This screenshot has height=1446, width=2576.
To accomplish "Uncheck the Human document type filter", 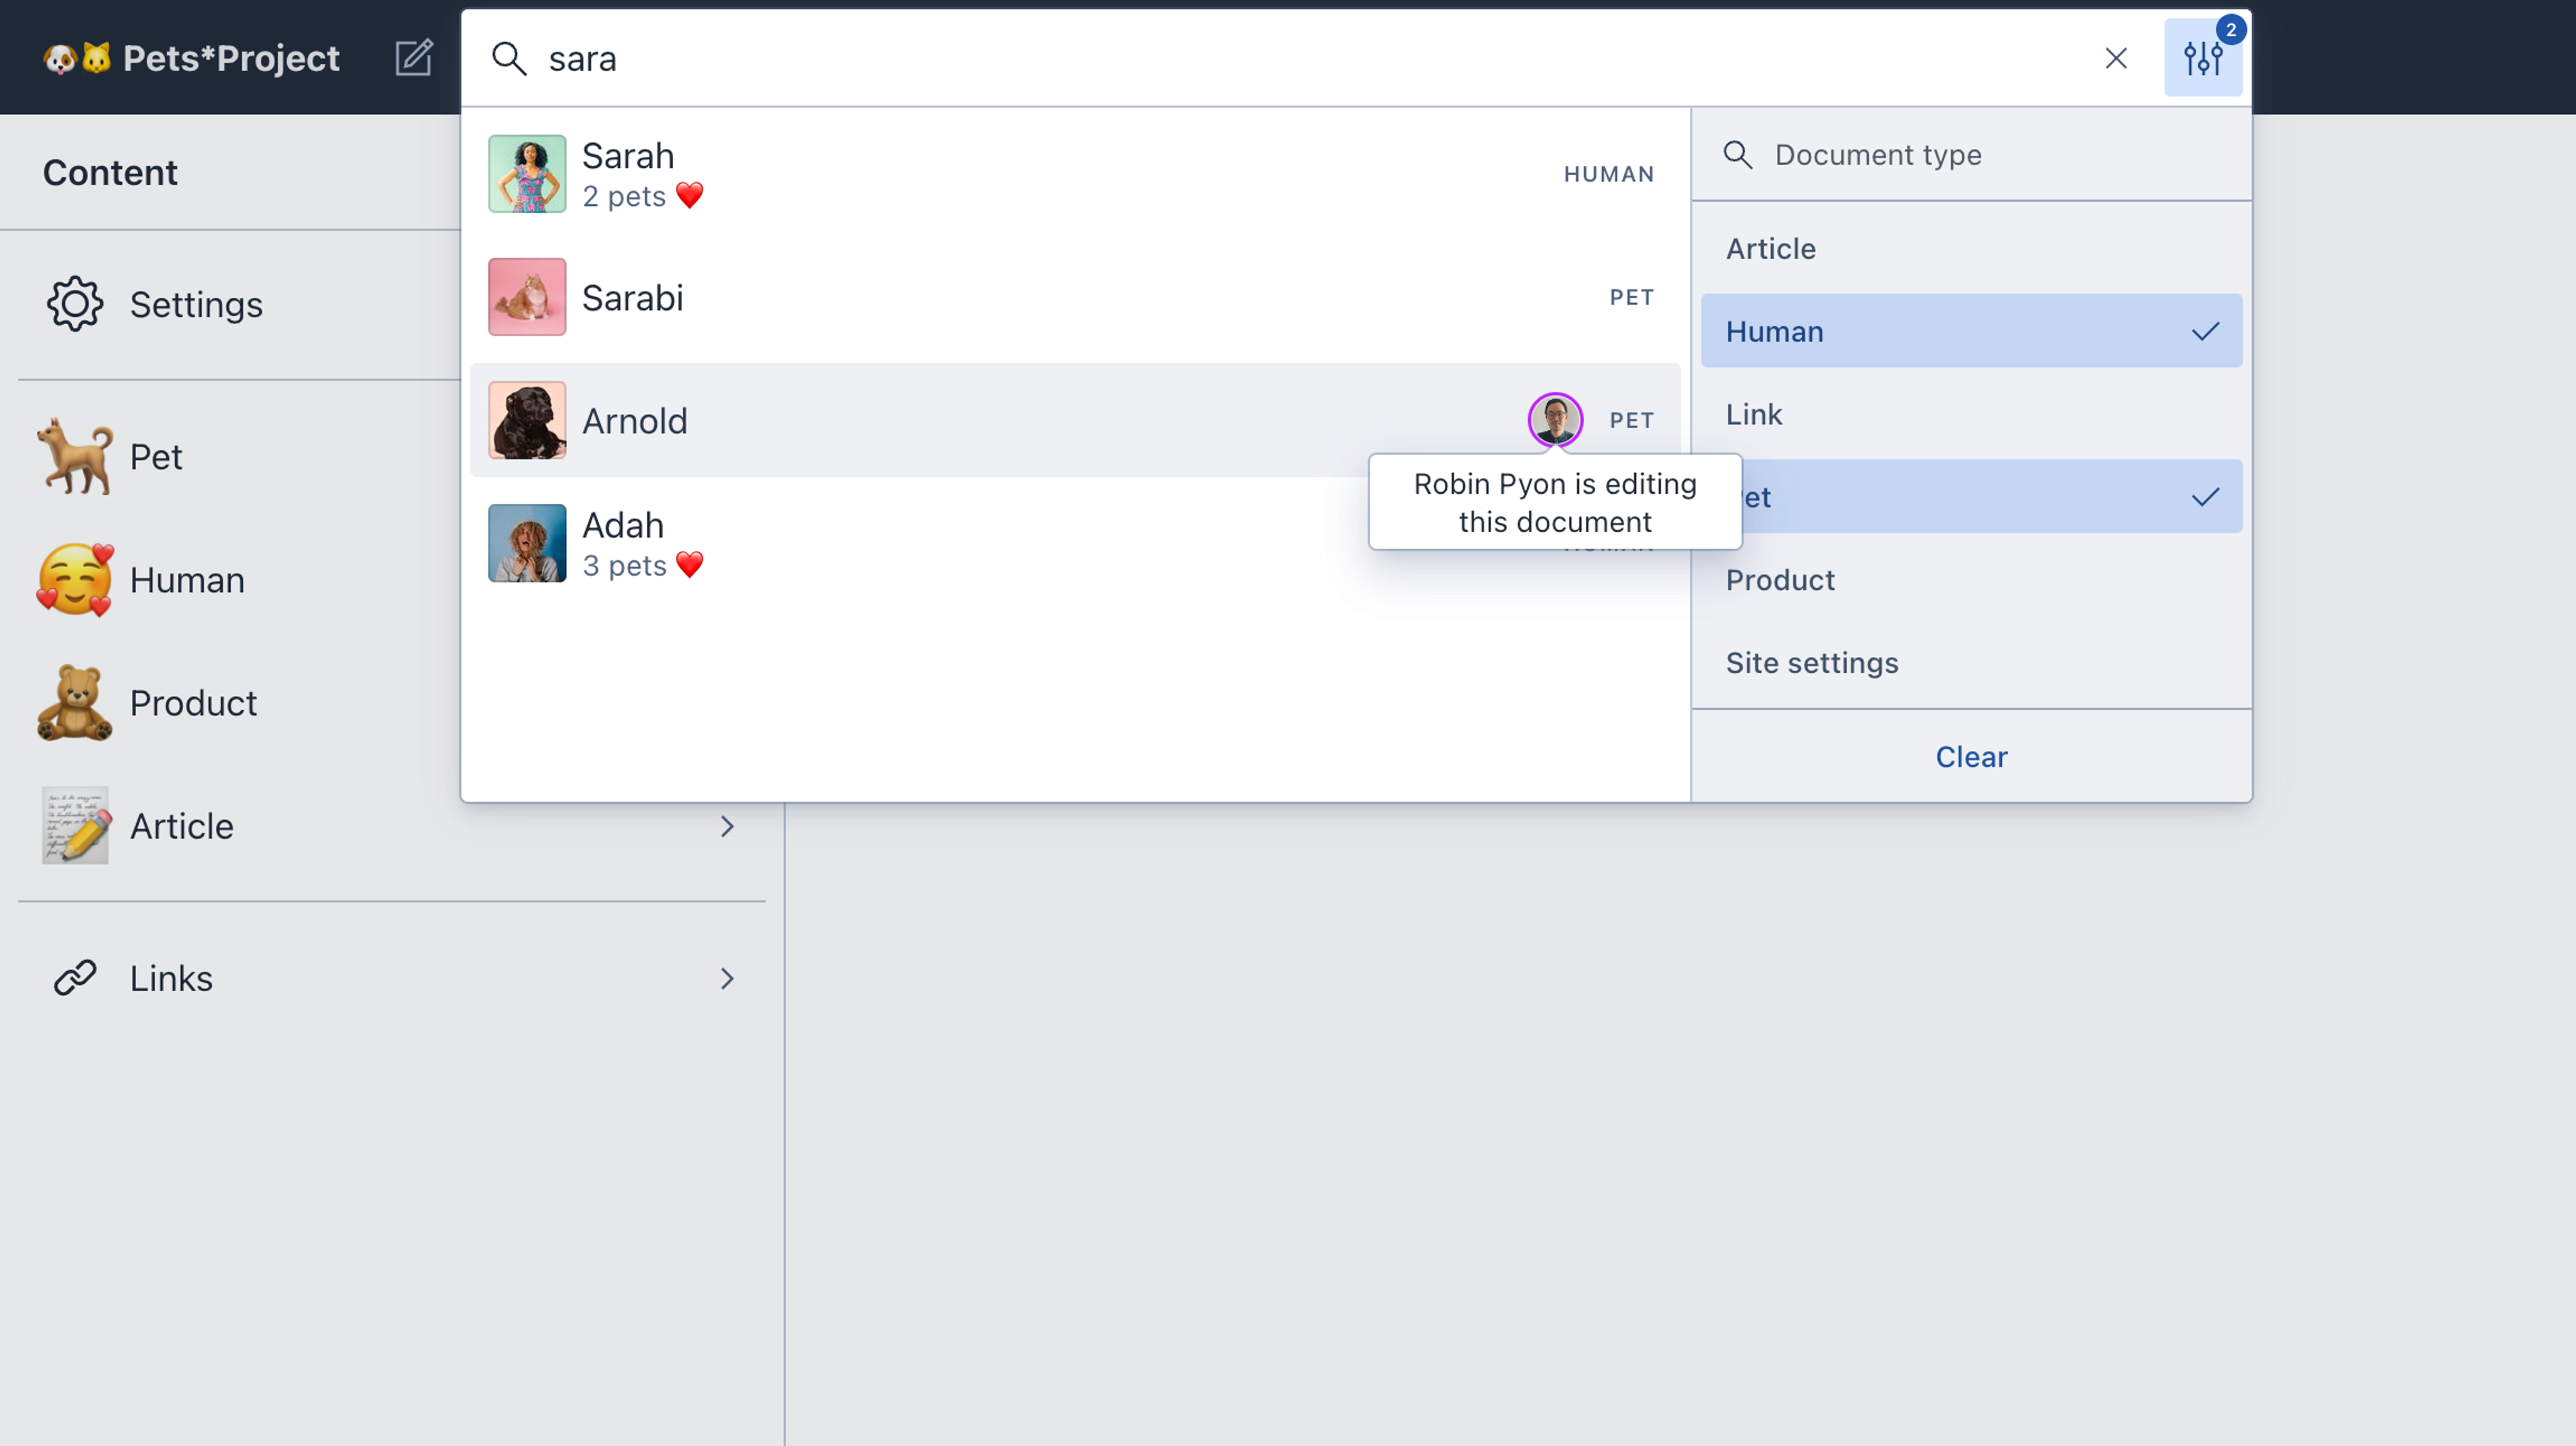I will [x=1970, y=331].
